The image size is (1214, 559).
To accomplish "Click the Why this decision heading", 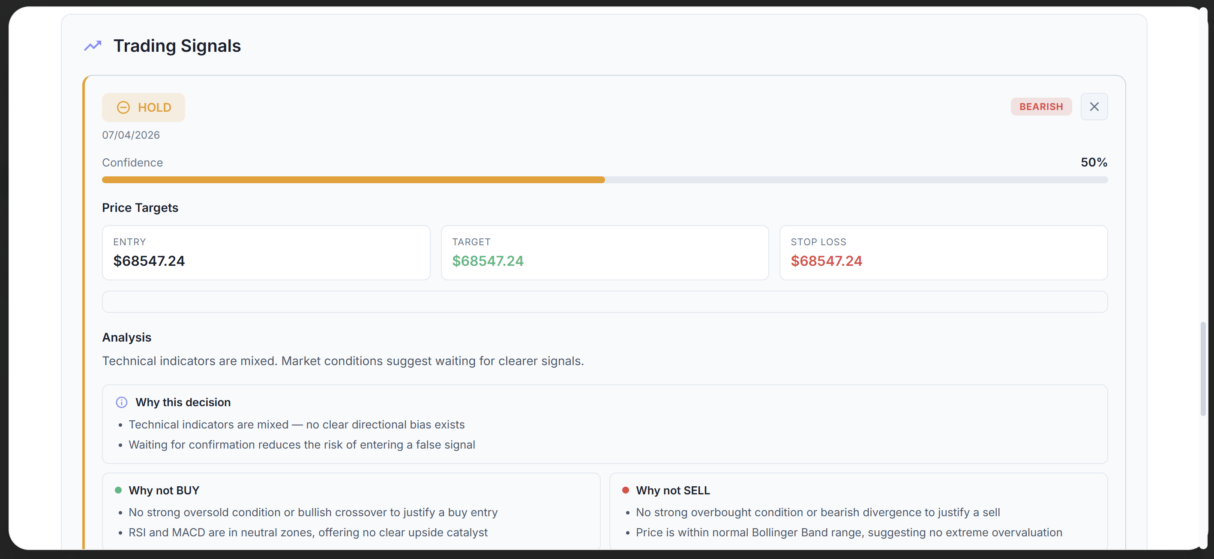I will click(x=183, y=402).
